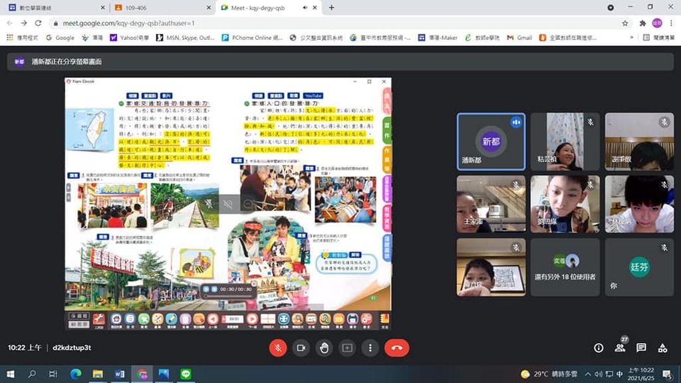Open the meeting details info icon
Screen dimensions: 681x383
[x=599, y=348]
